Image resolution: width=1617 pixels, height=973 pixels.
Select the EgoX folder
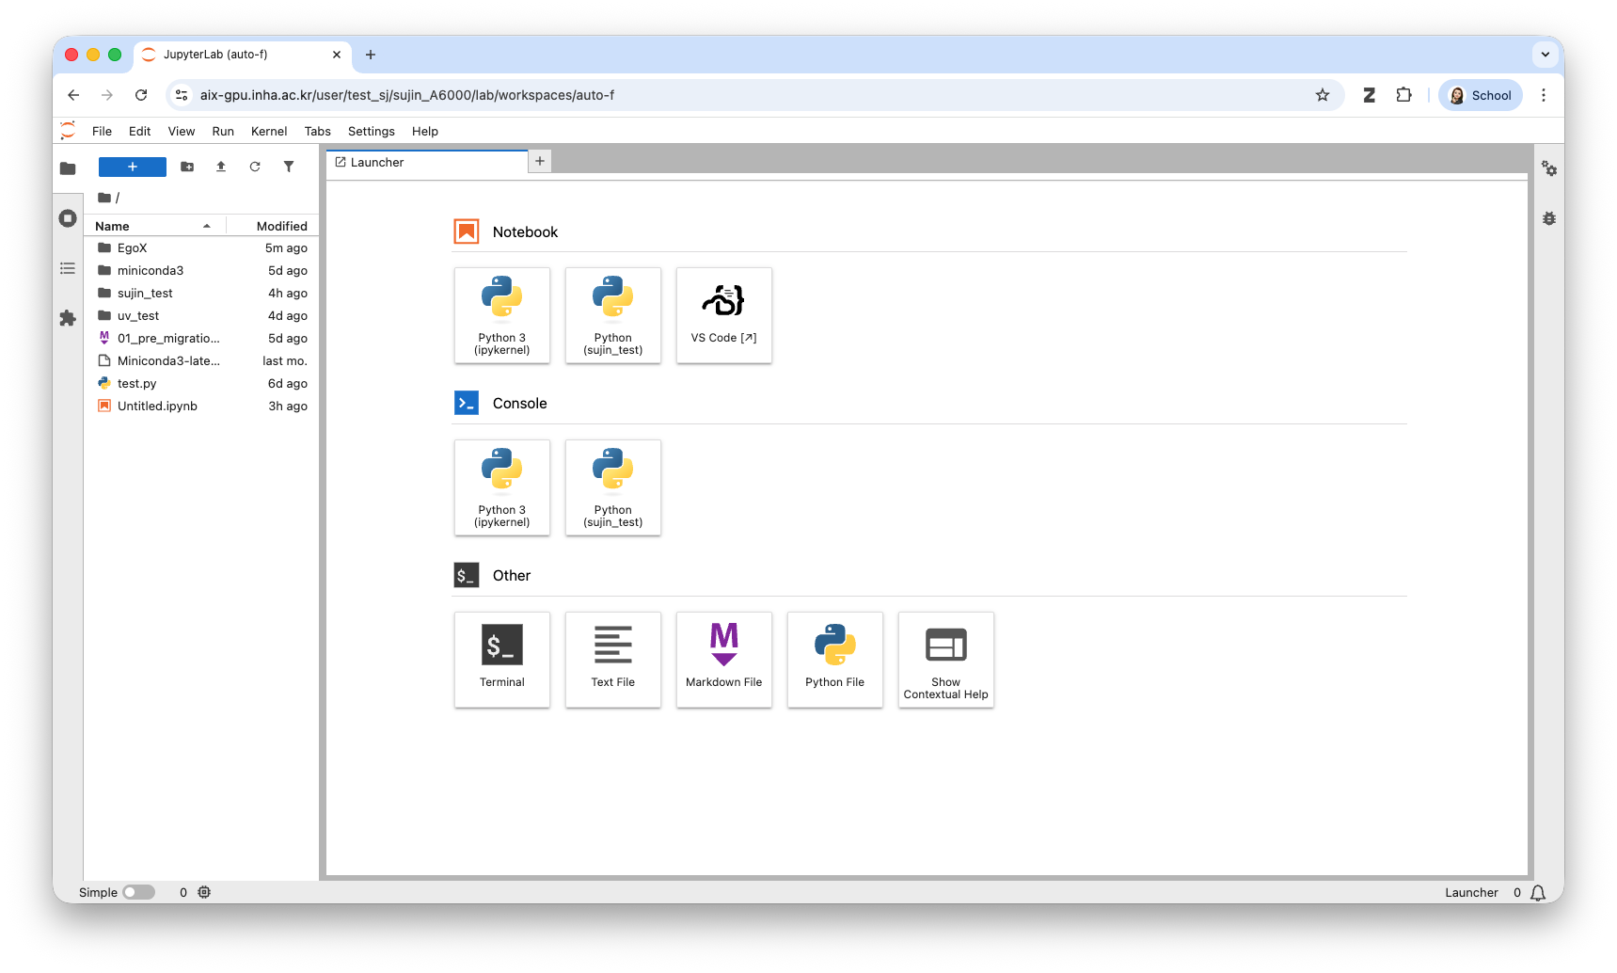point(201,248)
